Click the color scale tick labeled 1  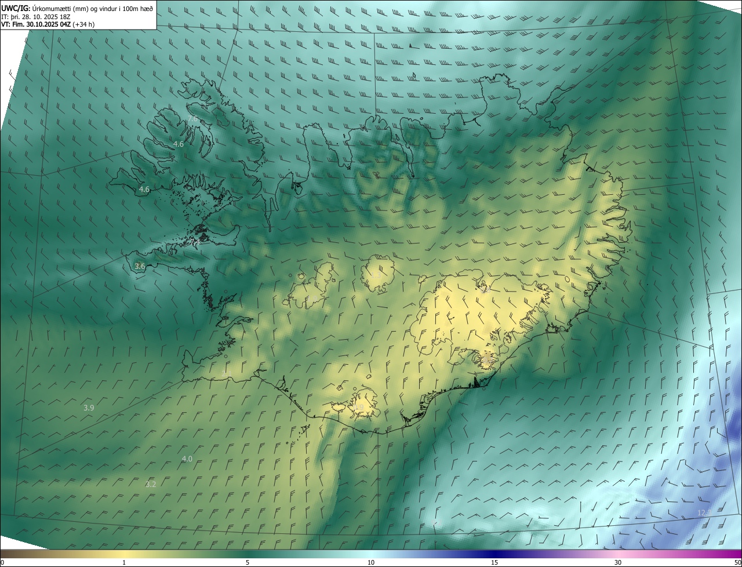[124, 563]
